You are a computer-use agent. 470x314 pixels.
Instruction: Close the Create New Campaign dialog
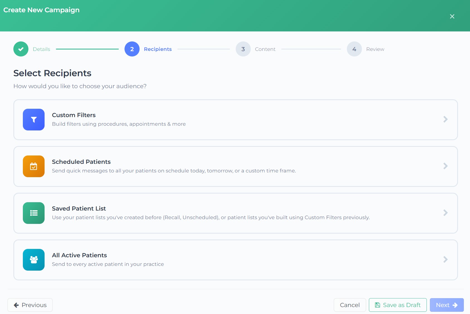[x=452, y=16]
